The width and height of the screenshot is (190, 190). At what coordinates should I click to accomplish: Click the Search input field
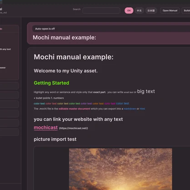click(101, 10)
